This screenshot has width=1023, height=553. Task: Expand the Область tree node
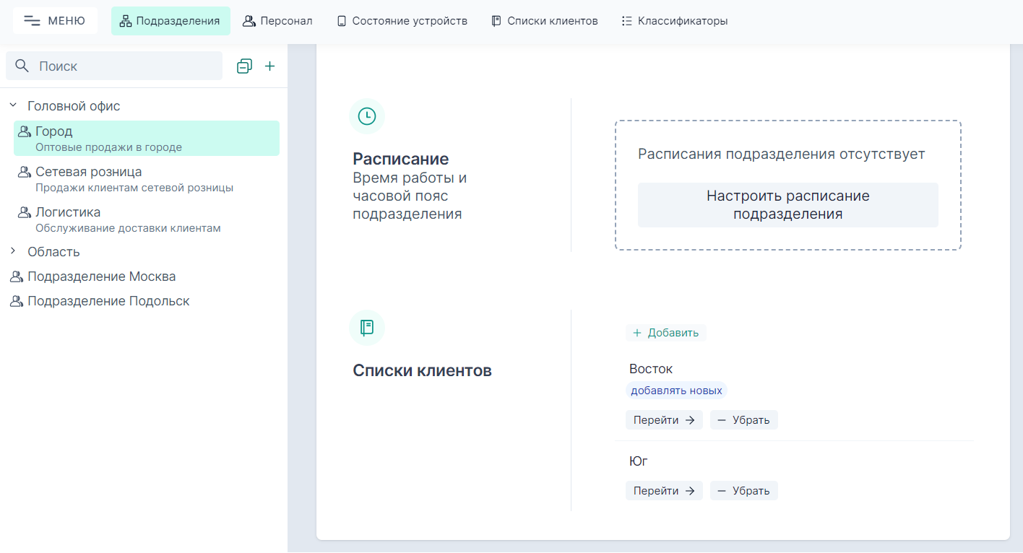[x=12, y=251]
